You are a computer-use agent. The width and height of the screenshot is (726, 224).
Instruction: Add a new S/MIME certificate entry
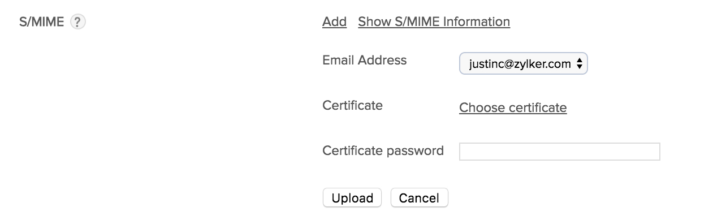click(x=334, y=21)
